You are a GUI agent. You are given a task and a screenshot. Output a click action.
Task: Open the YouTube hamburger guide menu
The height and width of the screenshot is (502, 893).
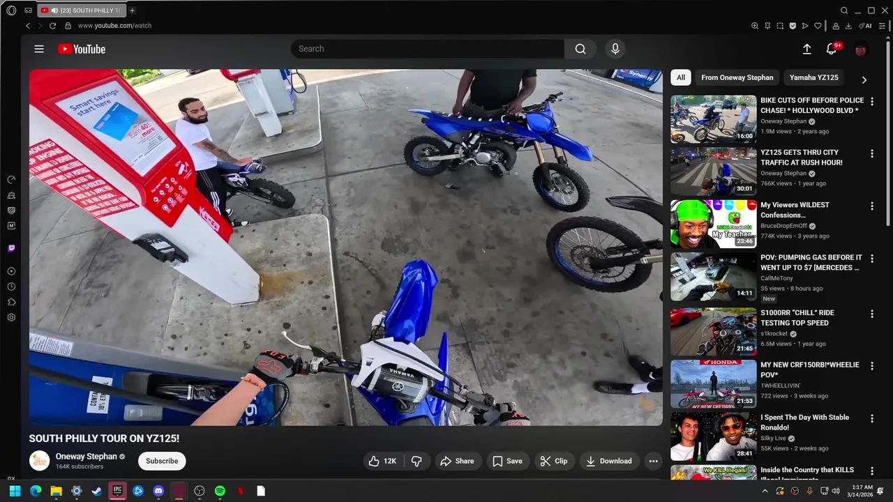(x=39, y=49)
